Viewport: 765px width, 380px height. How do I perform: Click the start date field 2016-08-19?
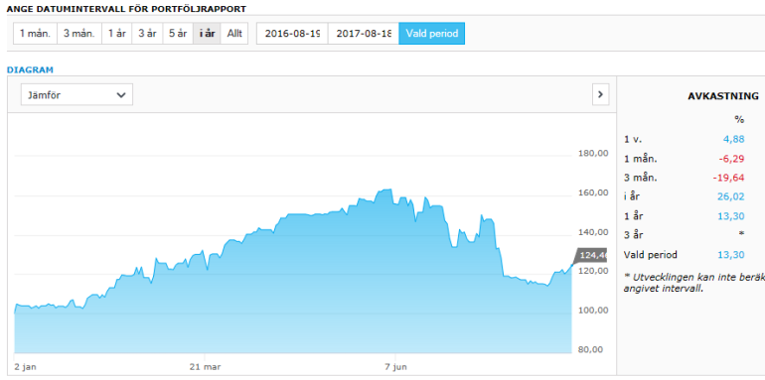(x=292, y=34)
